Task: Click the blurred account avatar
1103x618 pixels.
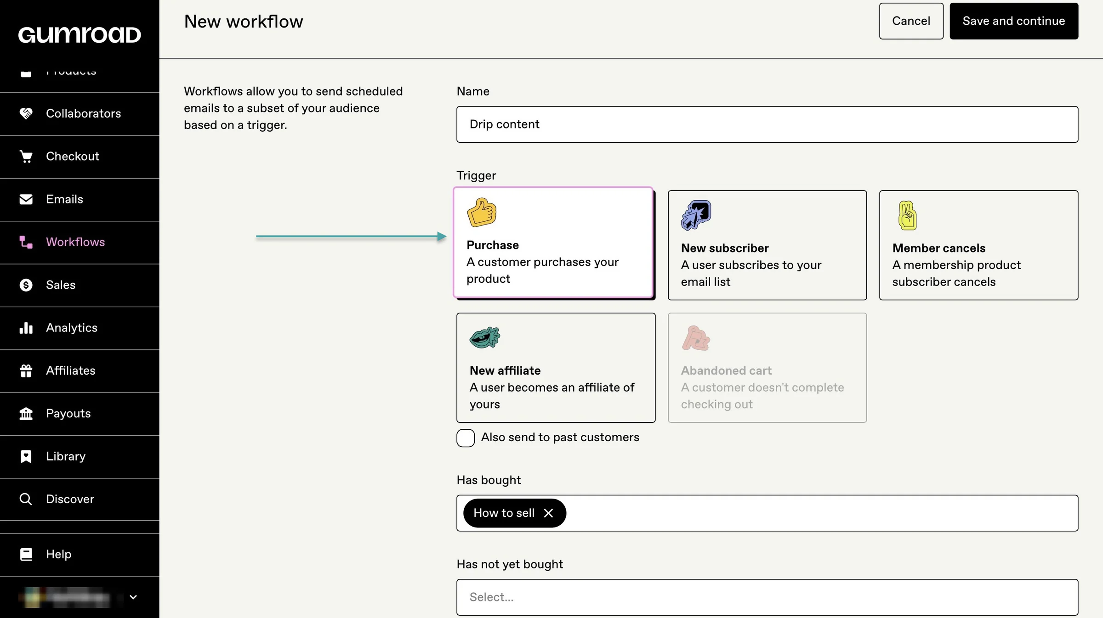Action: [x=32, y=597]
